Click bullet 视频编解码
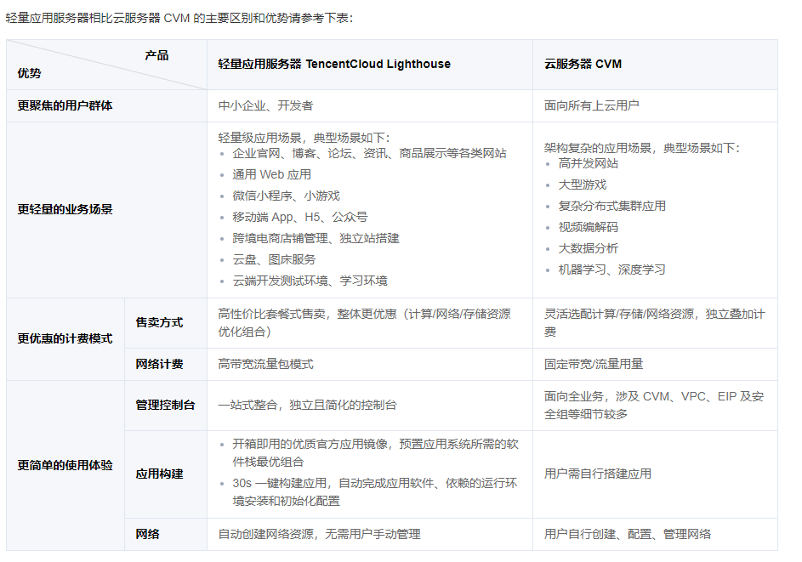 [589, 228]
